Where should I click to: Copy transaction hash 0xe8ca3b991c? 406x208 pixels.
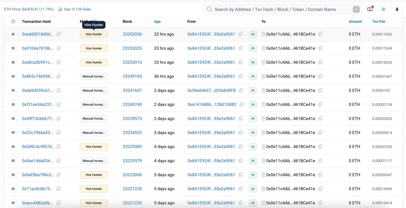point(59,62)
